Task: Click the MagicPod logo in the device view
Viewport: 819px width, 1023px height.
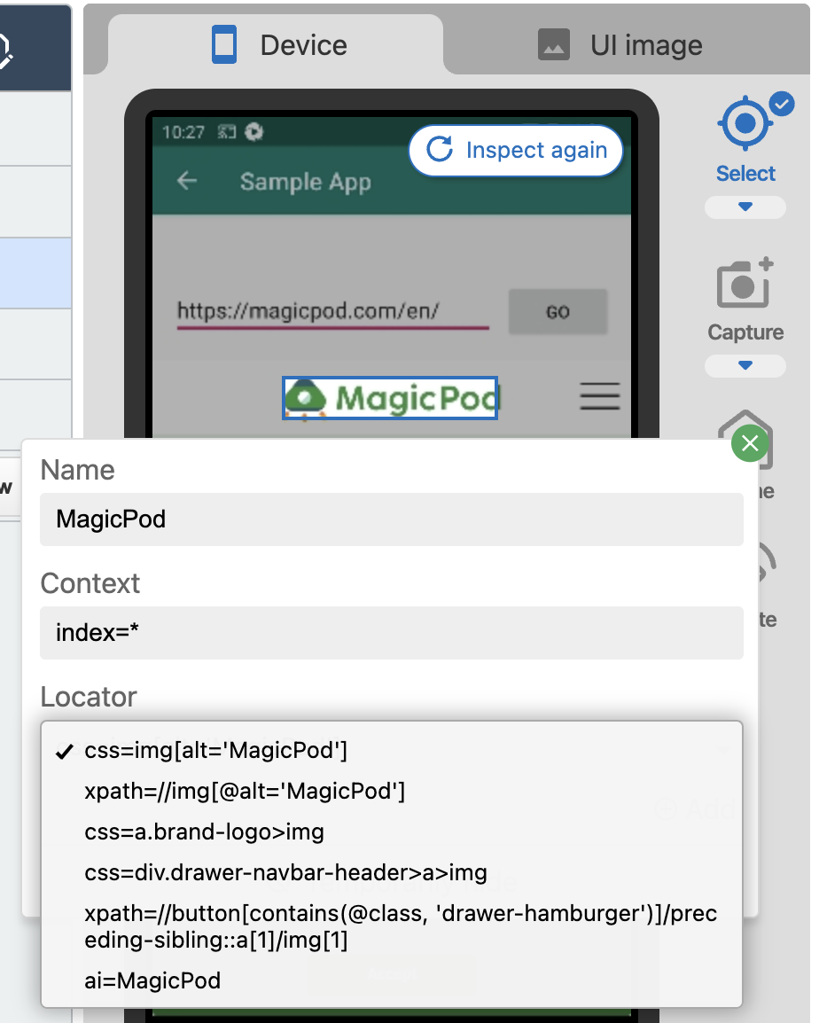Action: 390,398
